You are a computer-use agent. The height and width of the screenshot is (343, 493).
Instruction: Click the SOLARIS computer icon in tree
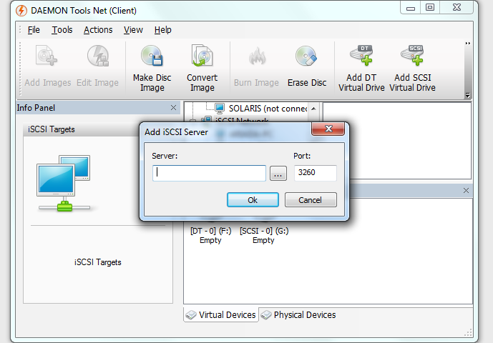point(220,109)
